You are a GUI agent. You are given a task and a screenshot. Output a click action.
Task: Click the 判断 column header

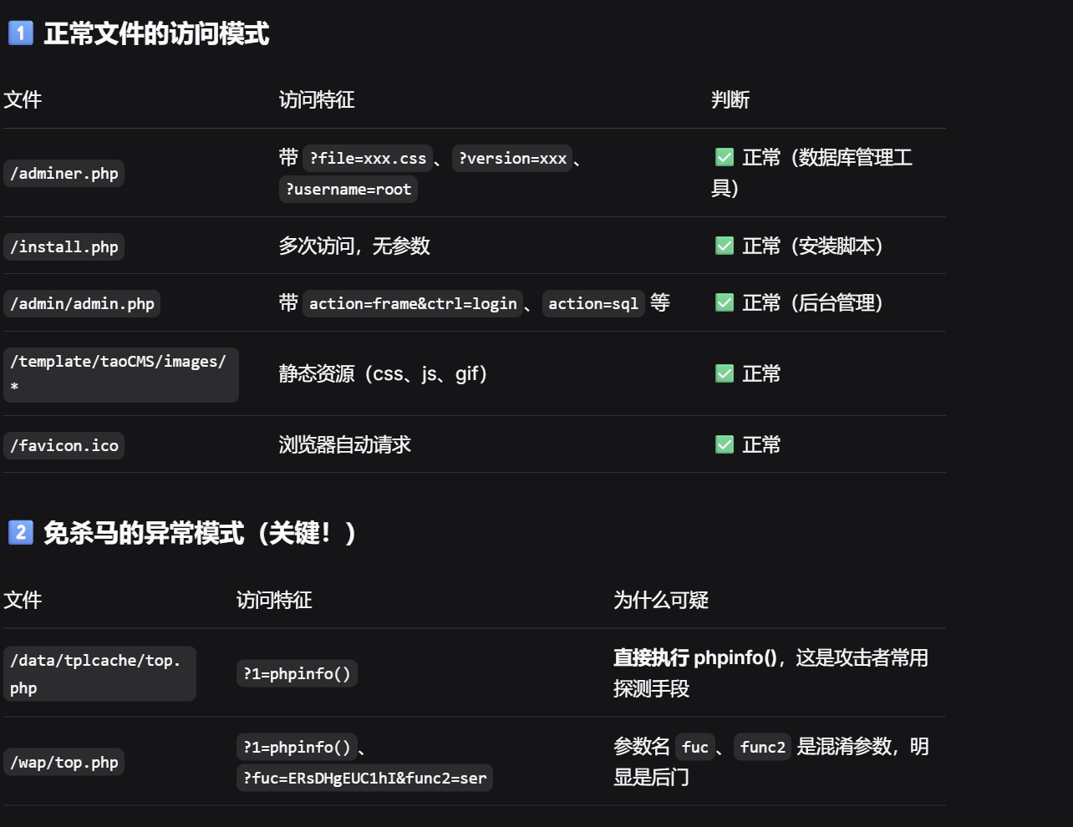[730, 100]
